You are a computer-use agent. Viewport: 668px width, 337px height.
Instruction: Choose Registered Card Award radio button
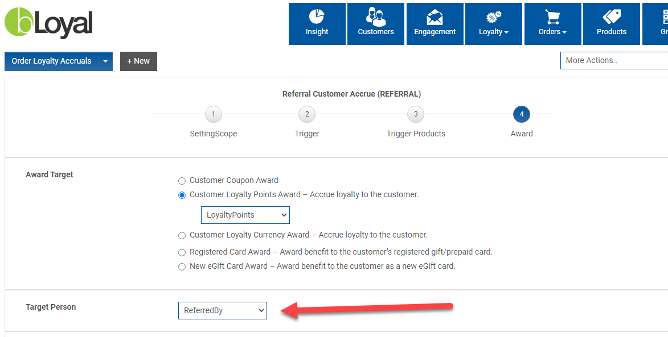[182, 252]
